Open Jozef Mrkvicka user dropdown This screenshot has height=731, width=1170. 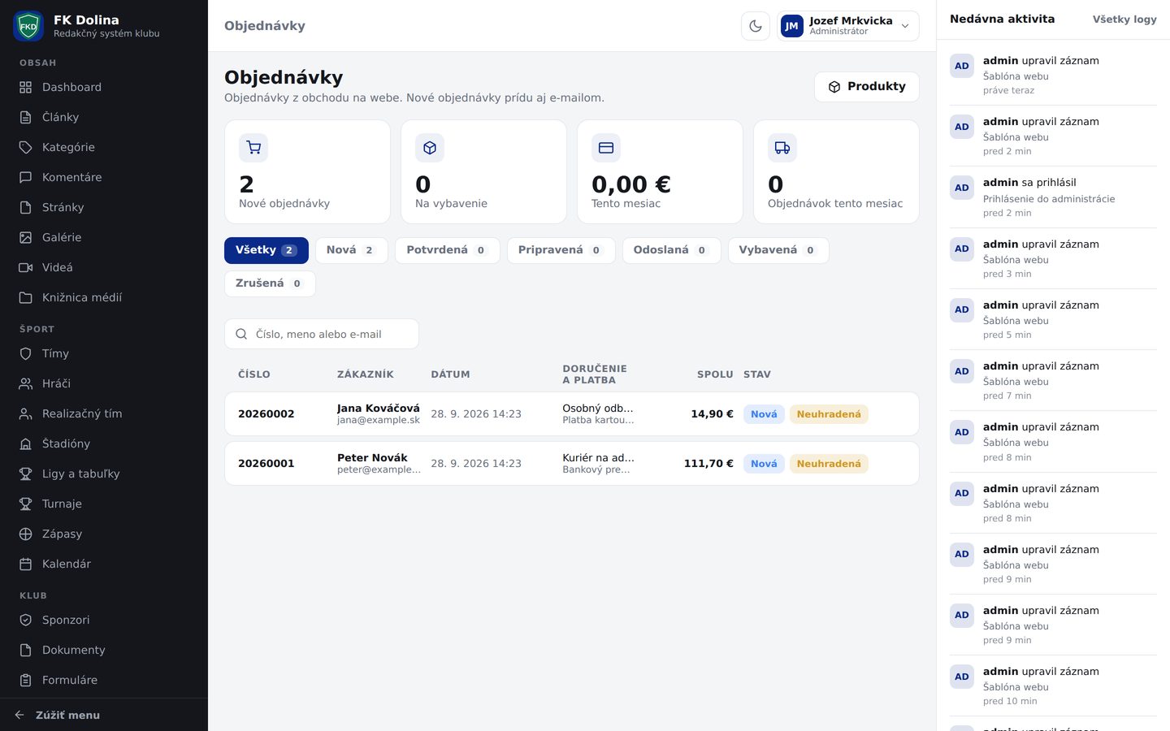[848, 26]
